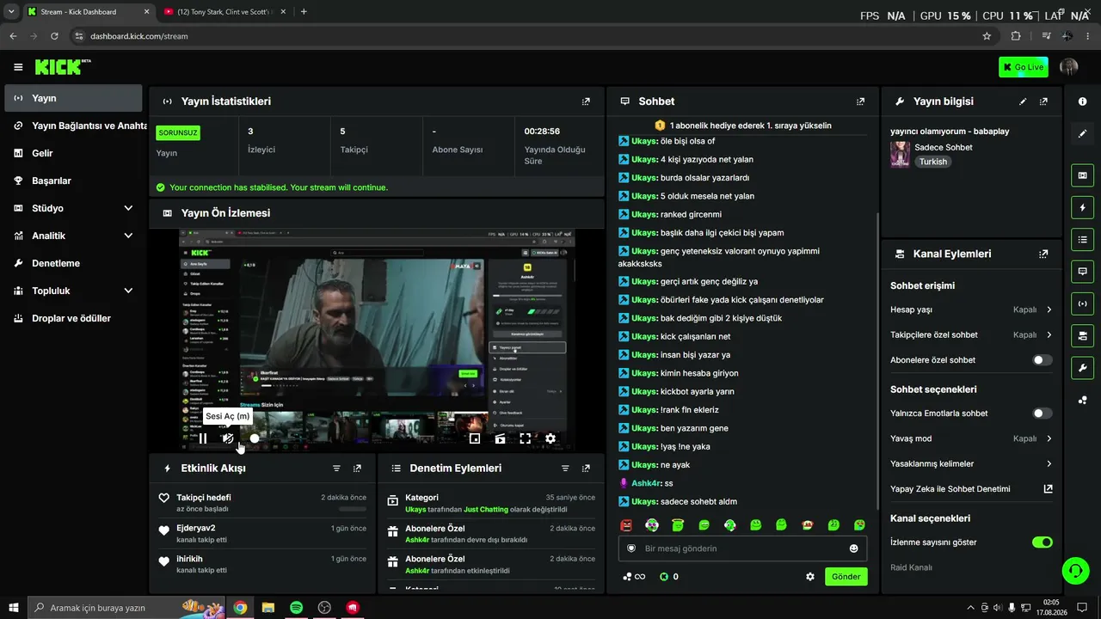Image resolution: width=1101 pixels, height=619 pixels.
Task: Open stream preview settings gear
Action: tap(550, 438)
